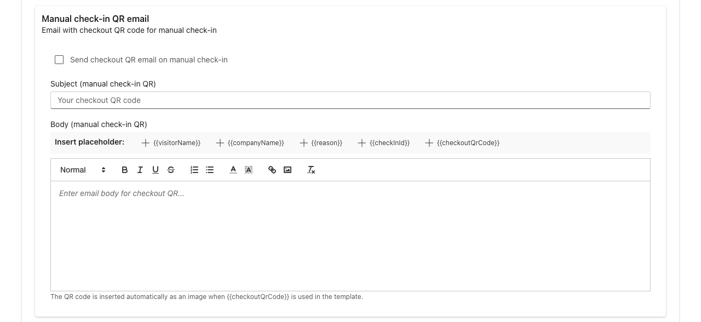Insert a bulleted list

[x=210, y=170]
